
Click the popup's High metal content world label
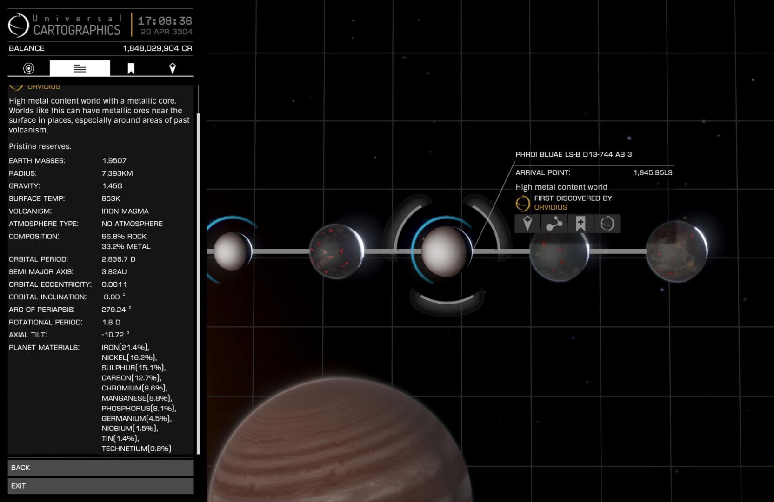(x=561, y=187)
